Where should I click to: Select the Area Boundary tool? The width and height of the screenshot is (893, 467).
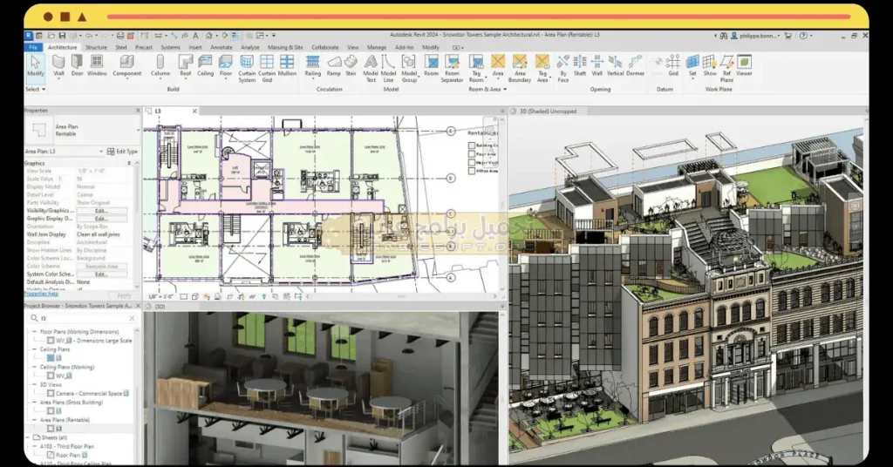[x=520, y=69]
